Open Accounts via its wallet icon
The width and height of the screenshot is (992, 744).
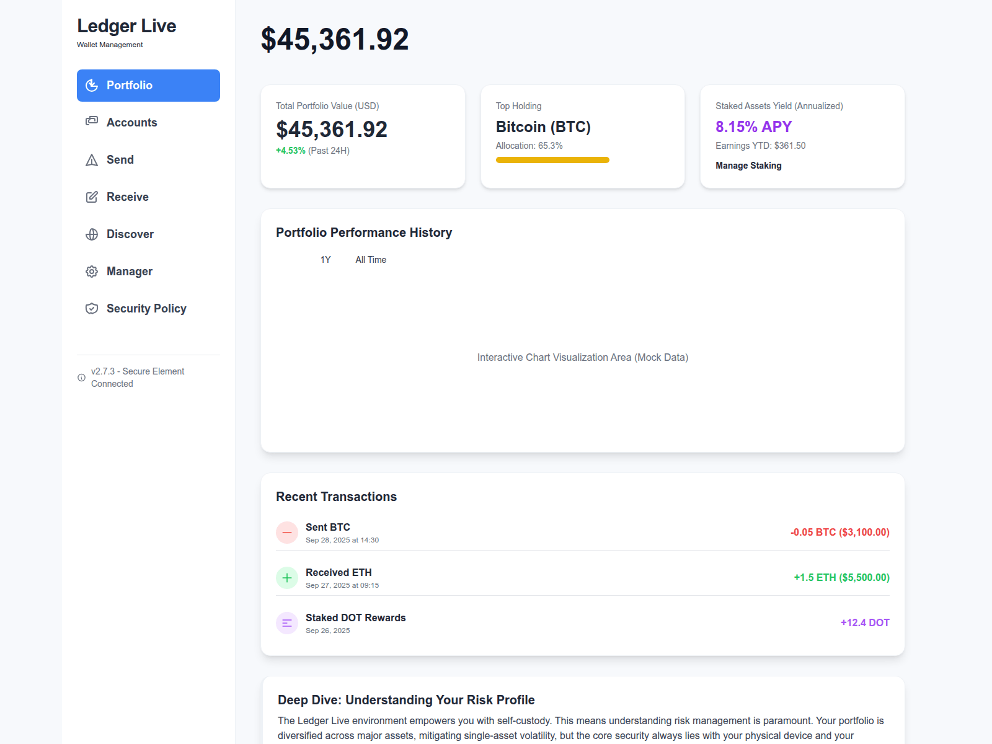coord(92,122)
